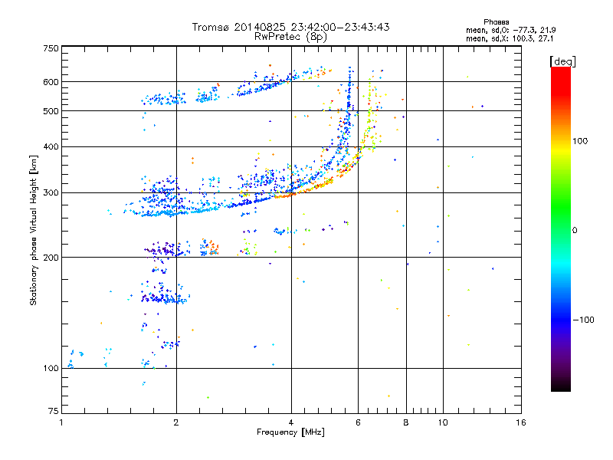
Task: Click the colorbar tick label "0"
Action: (x=575, y=231)
